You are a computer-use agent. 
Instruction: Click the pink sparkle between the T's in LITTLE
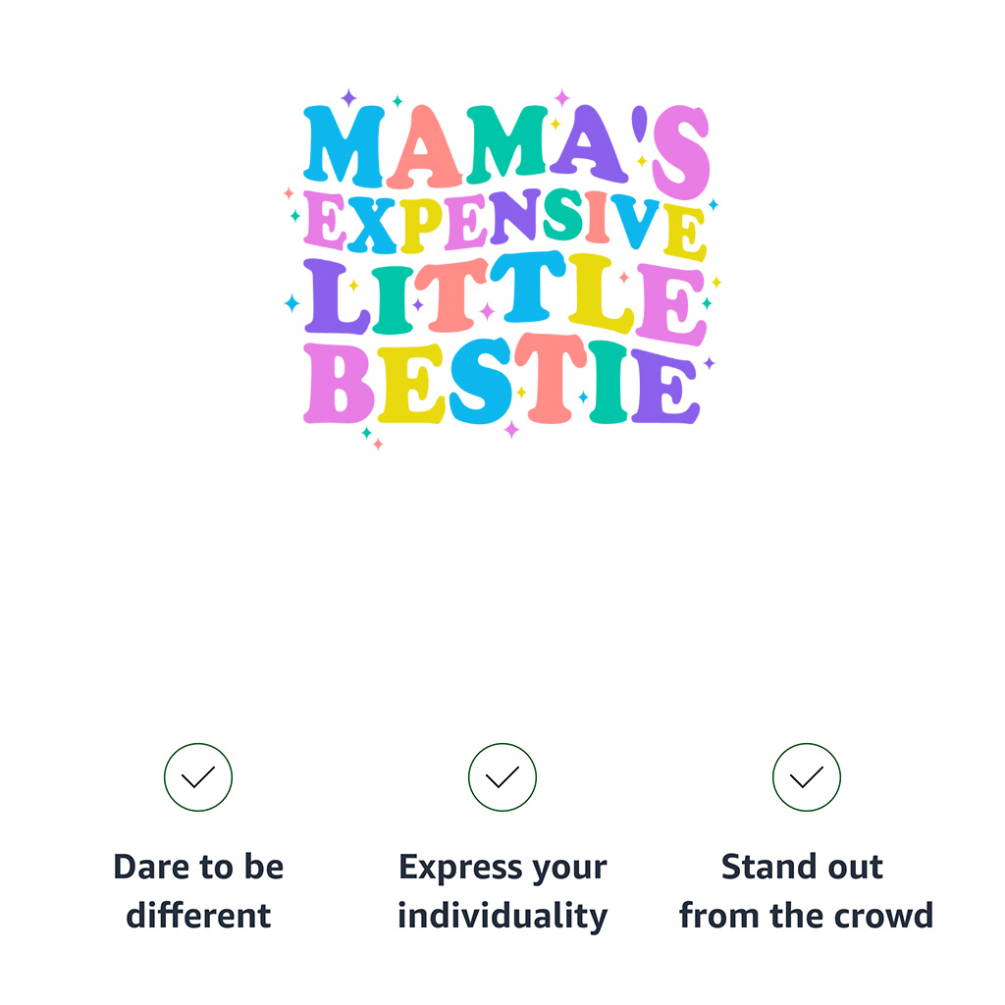[x=487, y=311]
